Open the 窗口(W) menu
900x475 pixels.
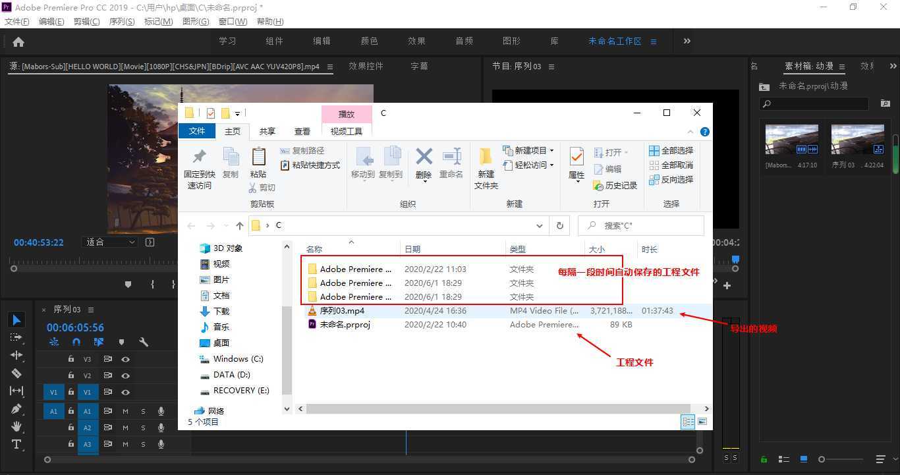[x=233, y=22]
